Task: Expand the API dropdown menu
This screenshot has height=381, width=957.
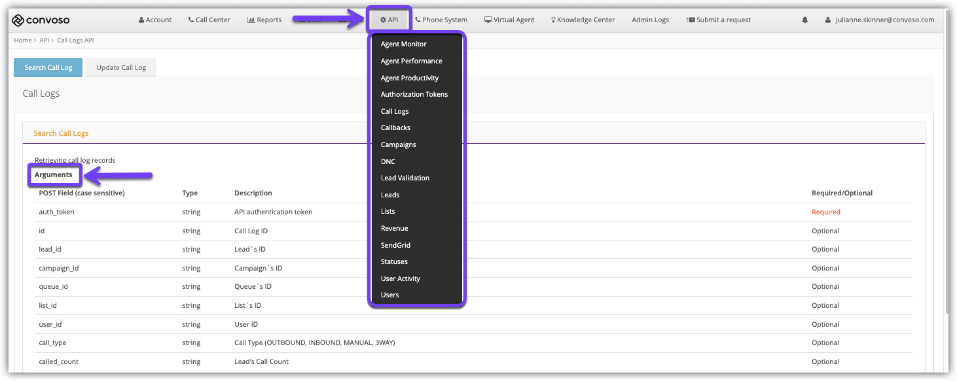Action: (389, 20)
